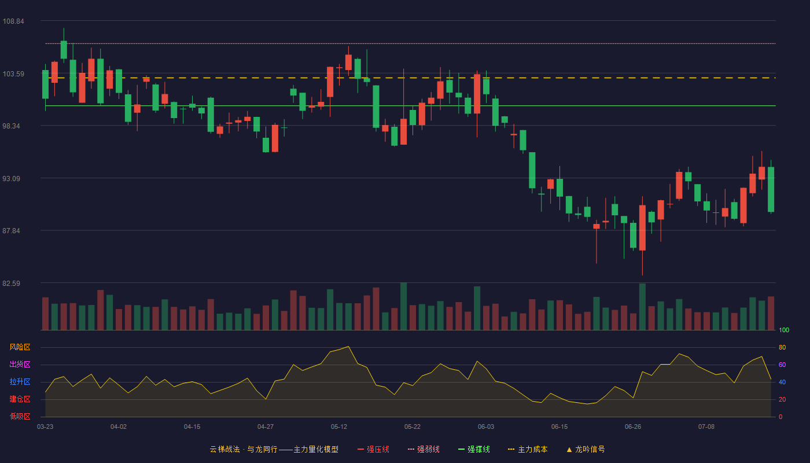Click the pink dotted 强弱线 line on chart

click(410, 43)
